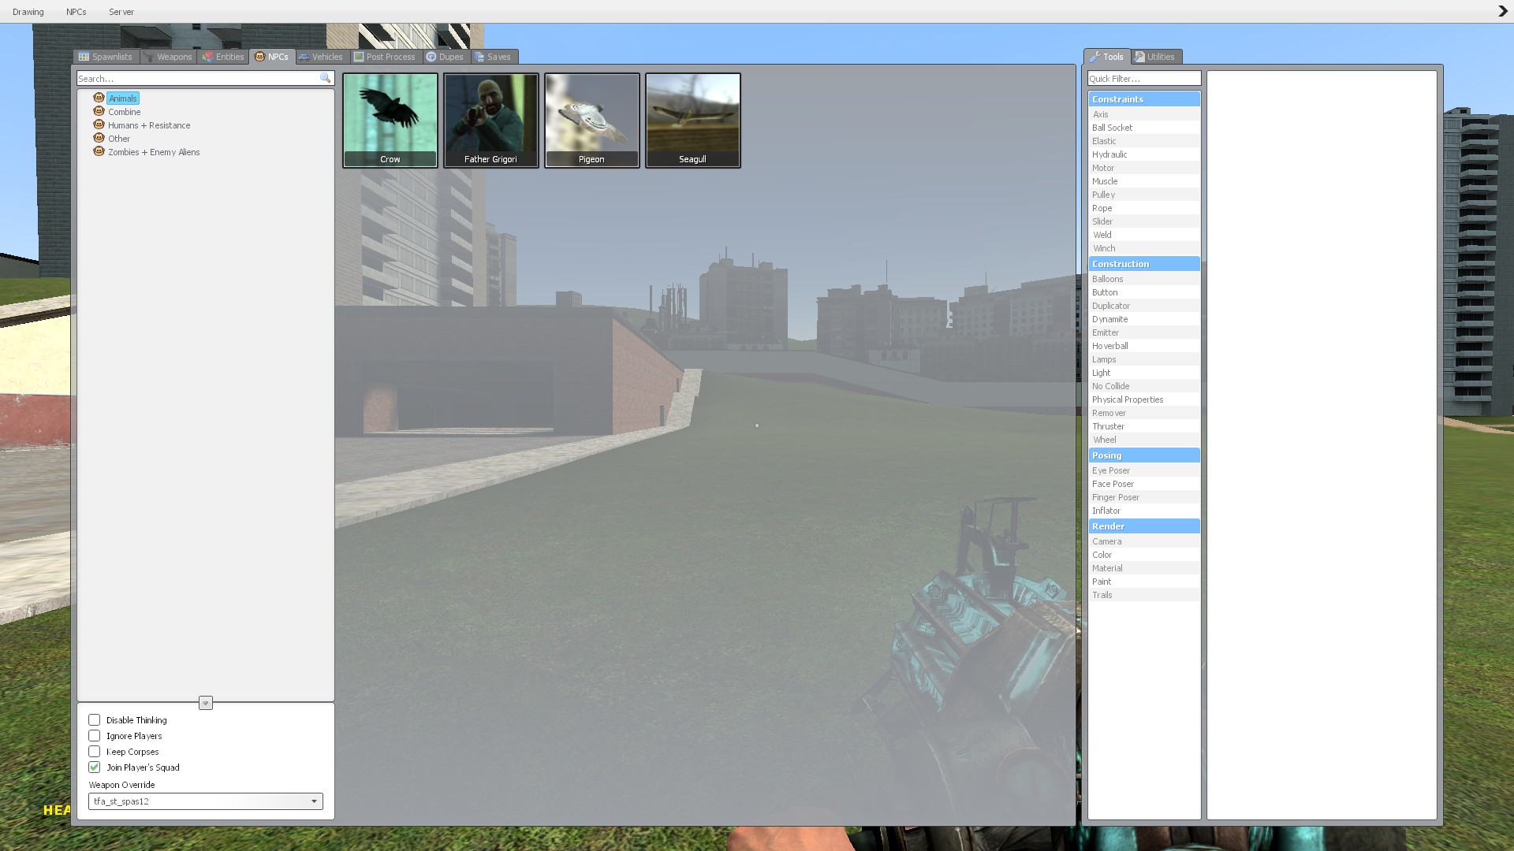The image size is (1514, 851).
Task: Select the Combine category
Action: pos(125,112)
